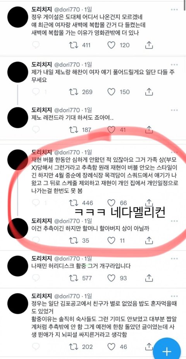This screenshot has width=186, height=359.
Task: Retweet the tweet with 411 retweets
Action: [74, 45]
